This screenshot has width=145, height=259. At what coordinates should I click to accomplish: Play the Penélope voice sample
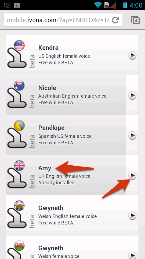tap(132, 136)
